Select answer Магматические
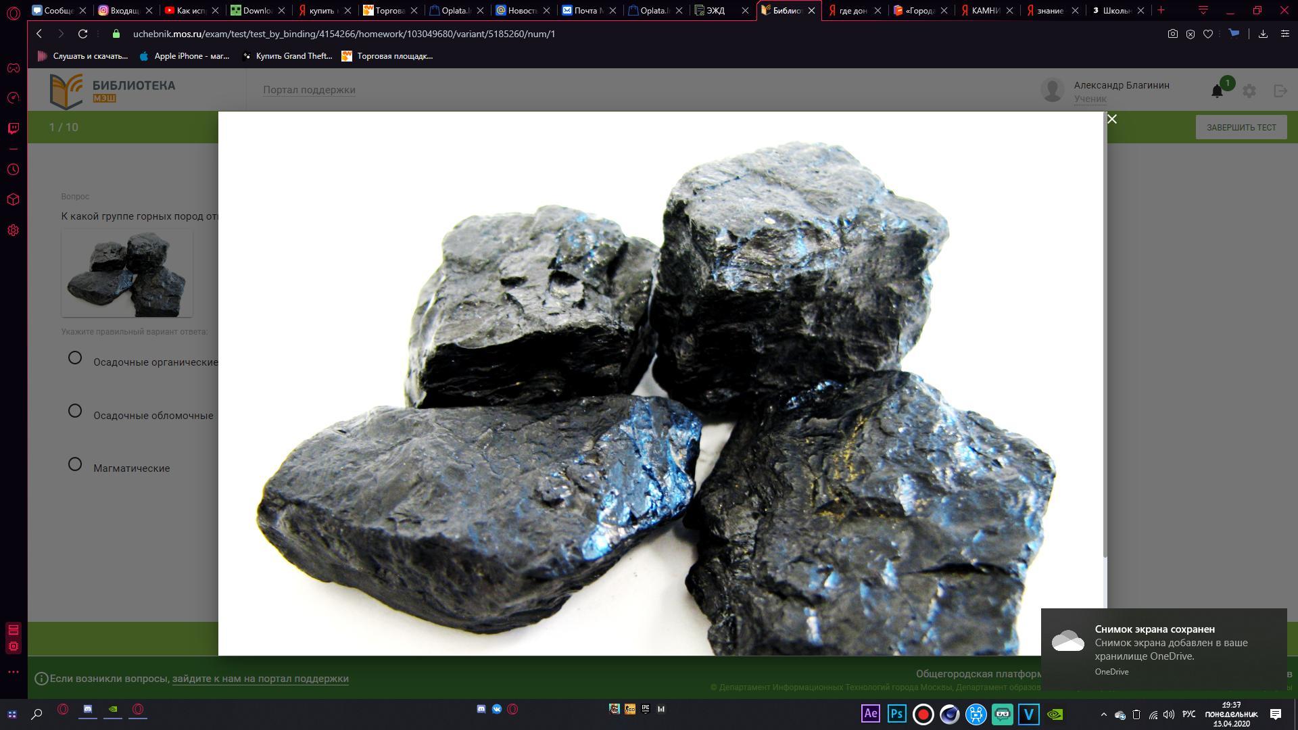The height and width of the screenshot is (730, 1298). pos(75,464)
